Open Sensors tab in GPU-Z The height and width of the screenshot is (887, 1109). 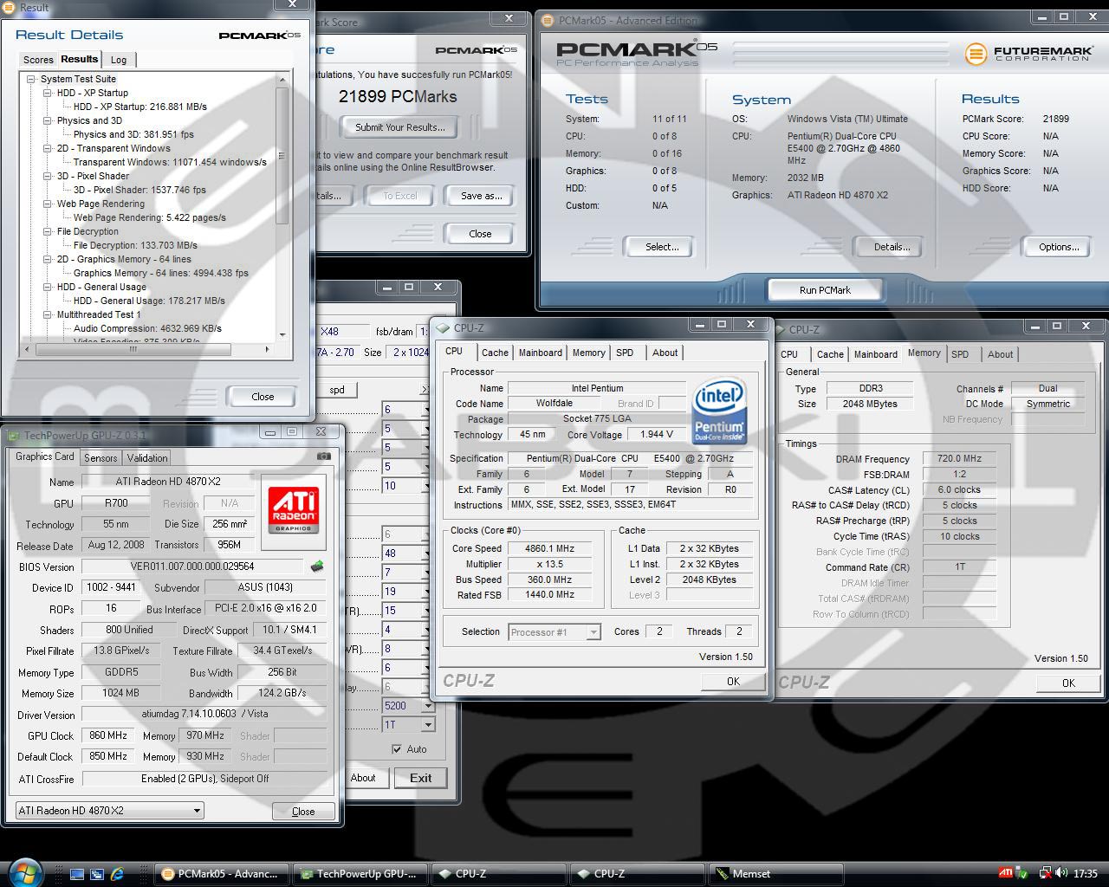click(x=101, y=458)
